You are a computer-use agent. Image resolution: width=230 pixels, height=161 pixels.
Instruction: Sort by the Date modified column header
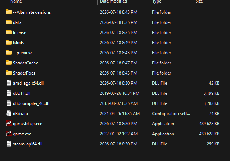coord(113,1)
